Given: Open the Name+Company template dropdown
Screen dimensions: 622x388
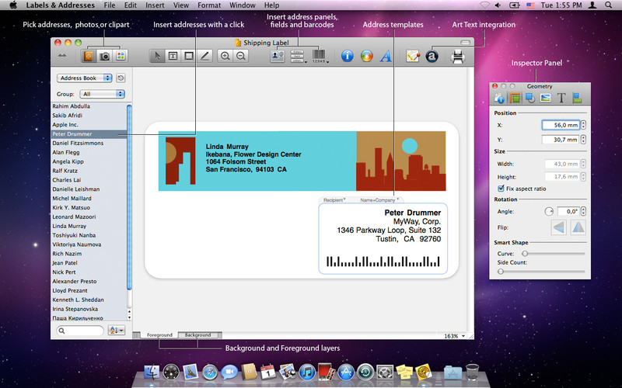Looking at the screenshot, I should pos(379,200).
